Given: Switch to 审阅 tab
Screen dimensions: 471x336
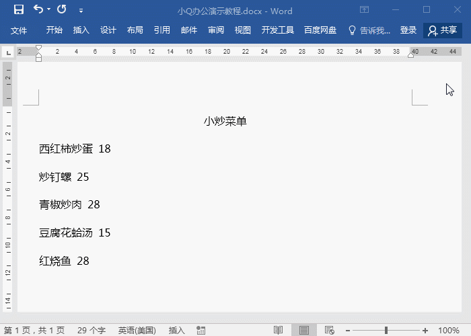Looking at the screenshot, I should click(216, 30).
